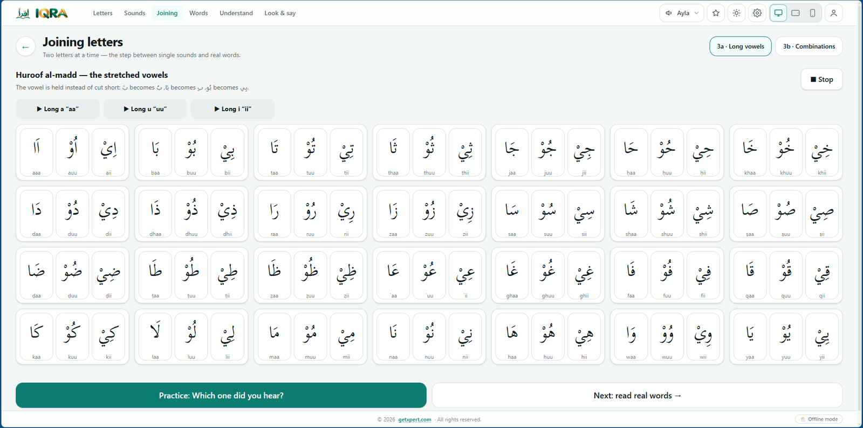Play the "qii" letter card
The height and width of the screenshot is (428, 863).
click(x=822, y=275)
